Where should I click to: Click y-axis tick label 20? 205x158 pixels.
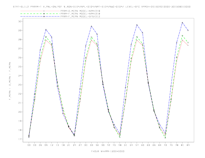(x=20, y=112)
